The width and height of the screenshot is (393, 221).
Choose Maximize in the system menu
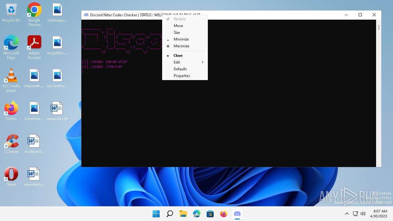185,46
